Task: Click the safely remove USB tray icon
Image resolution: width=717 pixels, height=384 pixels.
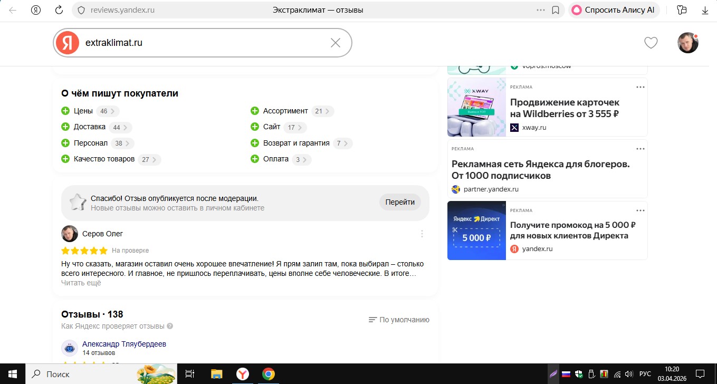Action: point(592,374)
